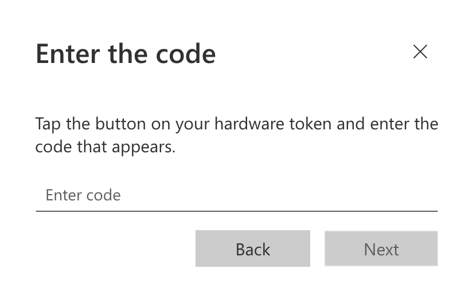This screenshot has height=292, width=469.
Task: Activate the gray Back button
Action: pyautogui.click(x=253, y=248)
